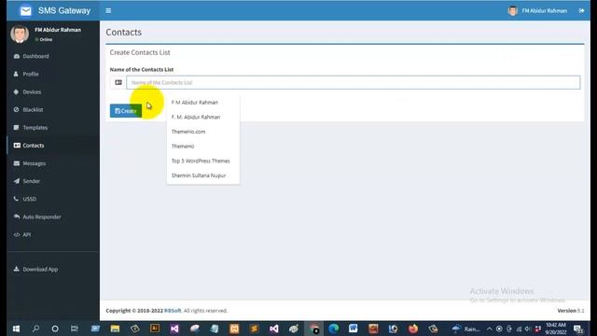Viewport: 597px width, 336px height.
Task: Open the Windows Start menu
Action: coord(16,329)
